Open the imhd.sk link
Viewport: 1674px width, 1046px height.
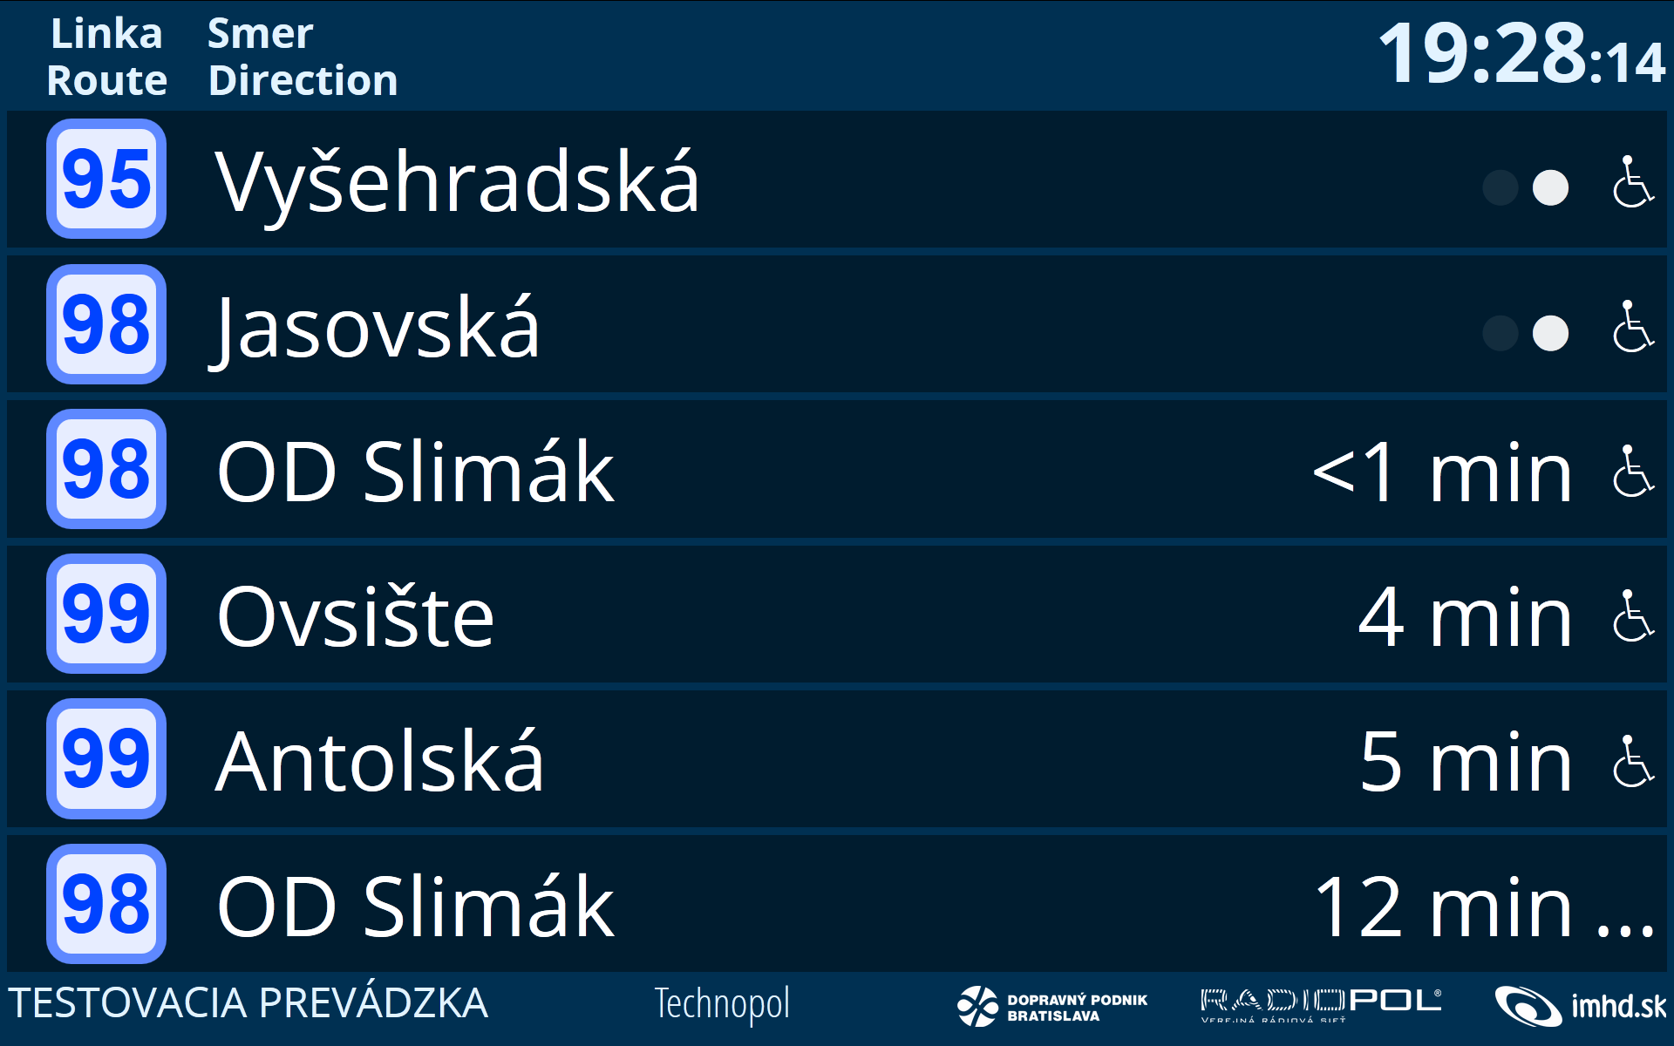(1580, 1006)
